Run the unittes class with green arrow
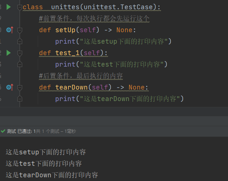The height and width of the screenshot is (181, 228). click(x=9, y=7)
